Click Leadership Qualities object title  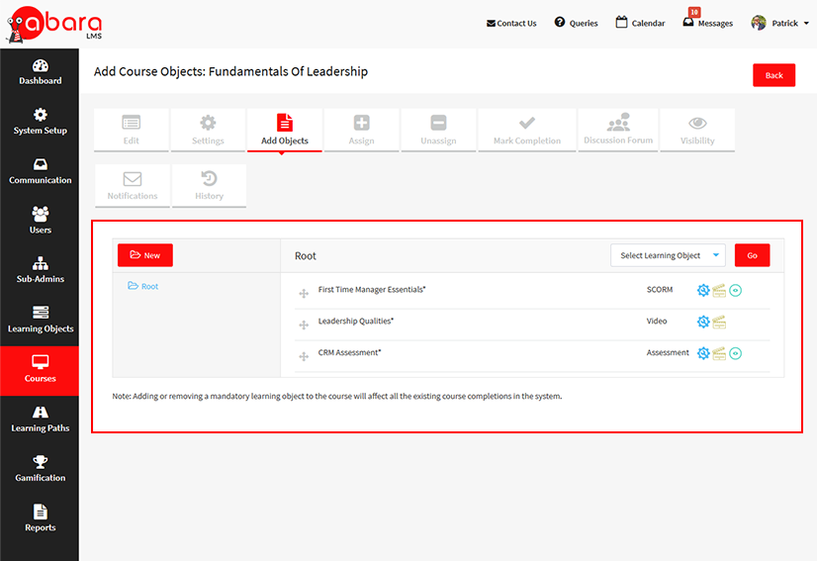point(356,321)
